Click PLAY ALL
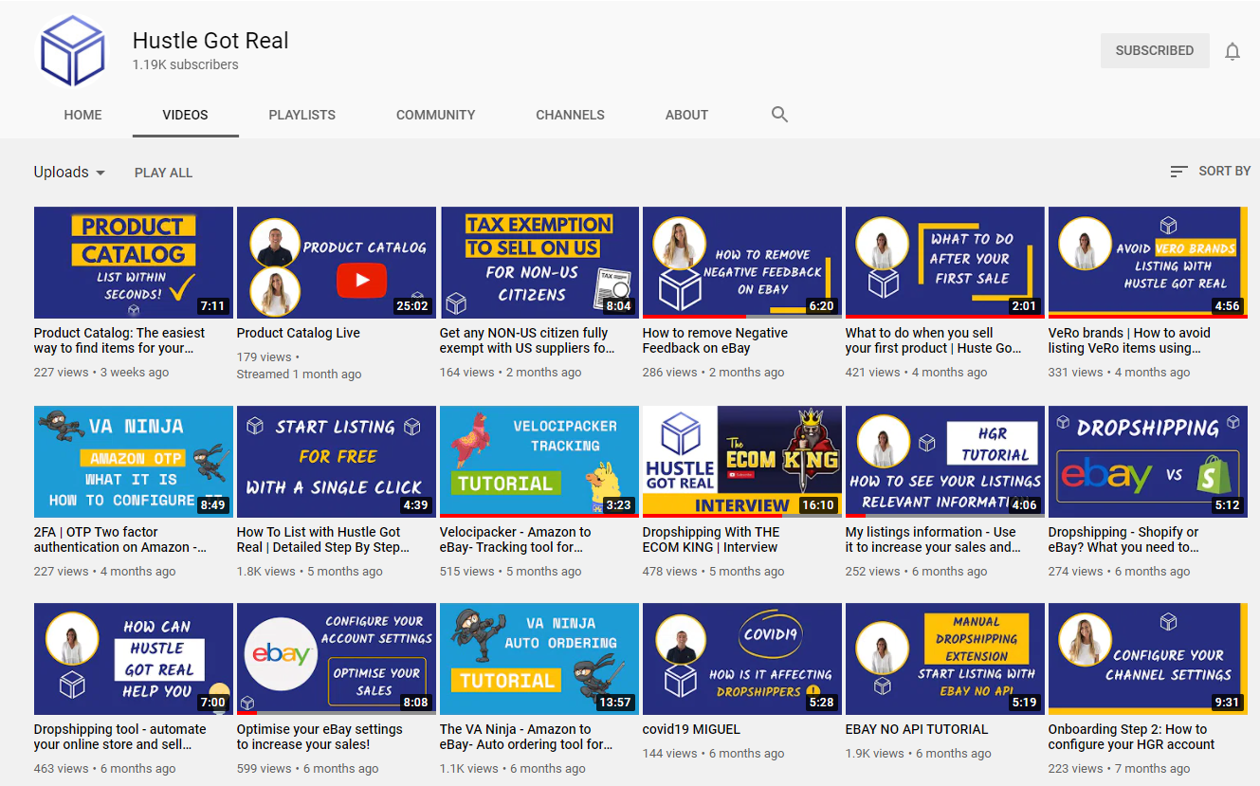 coord(163,173)
